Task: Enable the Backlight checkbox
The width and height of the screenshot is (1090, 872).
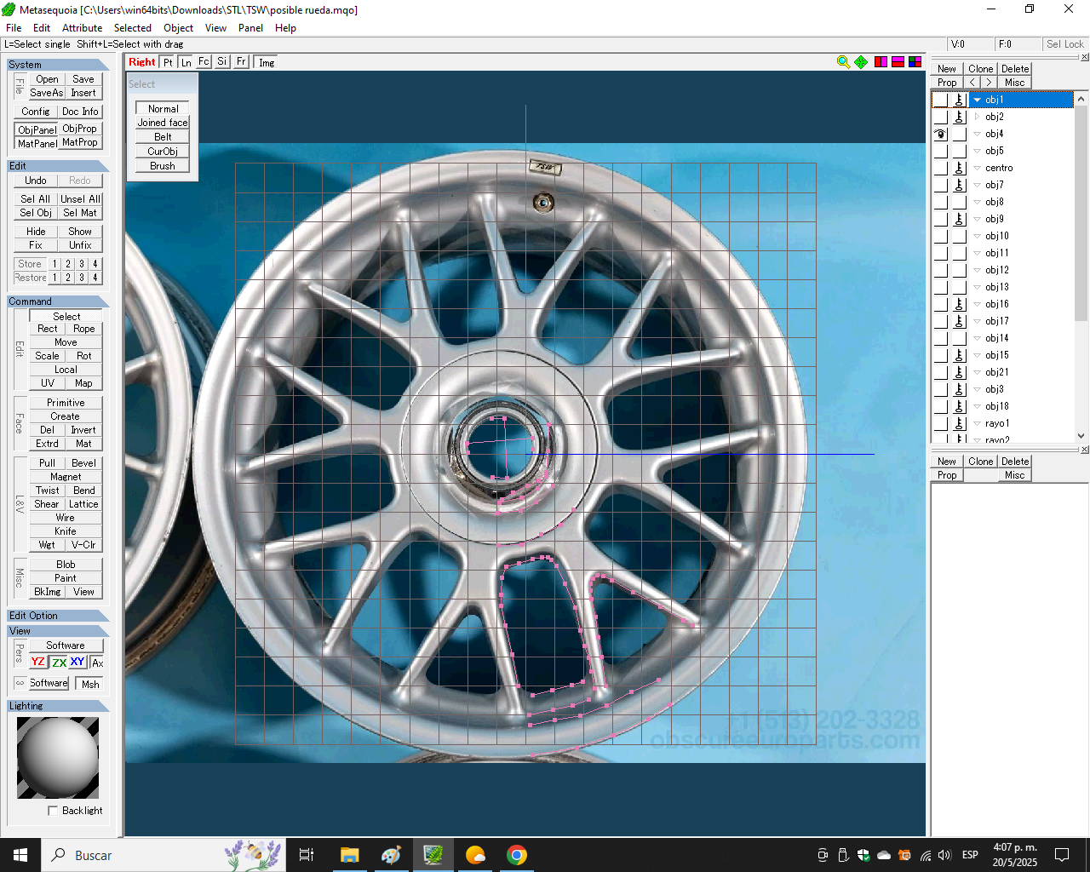Action: tap(53, 811)
